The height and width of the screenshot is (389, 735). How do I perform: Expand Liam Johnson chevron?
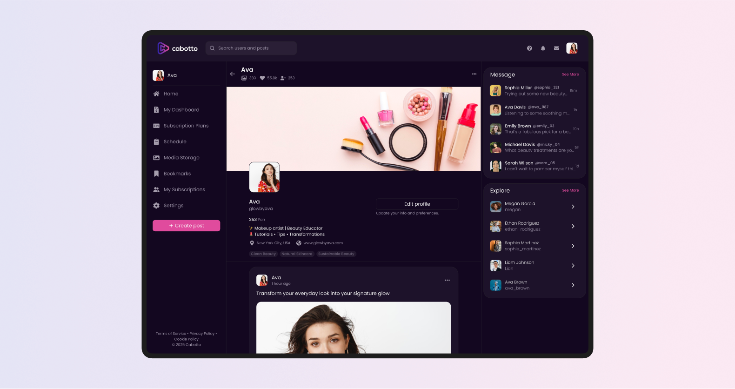(573, 266)
